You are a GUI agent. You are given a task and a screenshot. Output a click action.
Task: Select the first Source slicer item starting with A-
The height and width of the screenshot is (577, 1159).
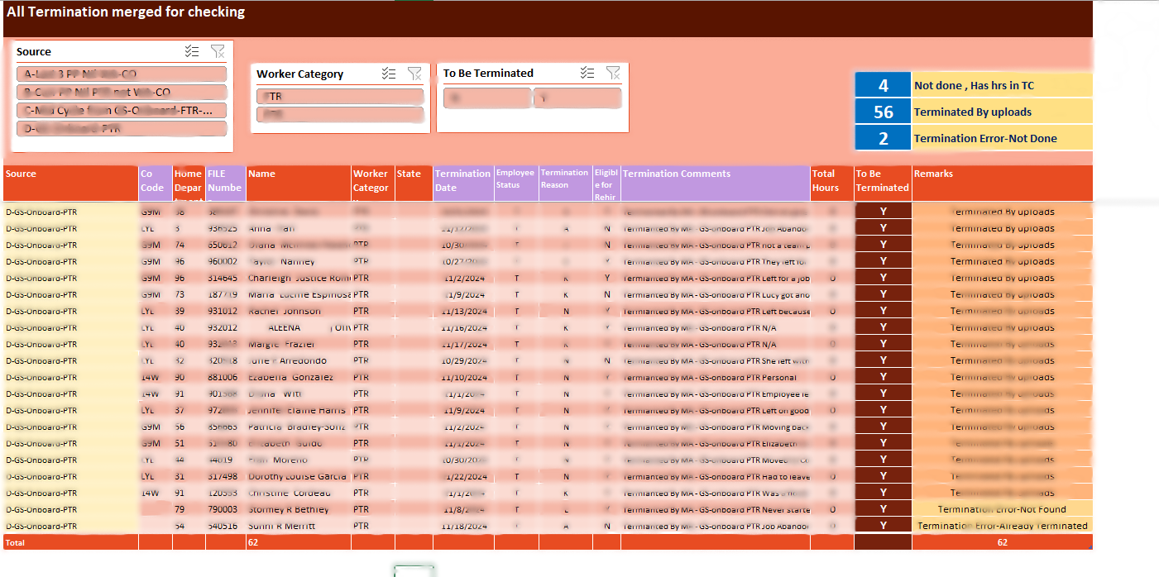tap(122, 74)
